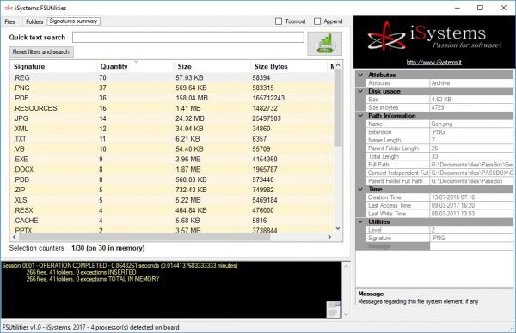Click the table scroll-up arrow
The image size is (516, 333).
click(338, 65)
